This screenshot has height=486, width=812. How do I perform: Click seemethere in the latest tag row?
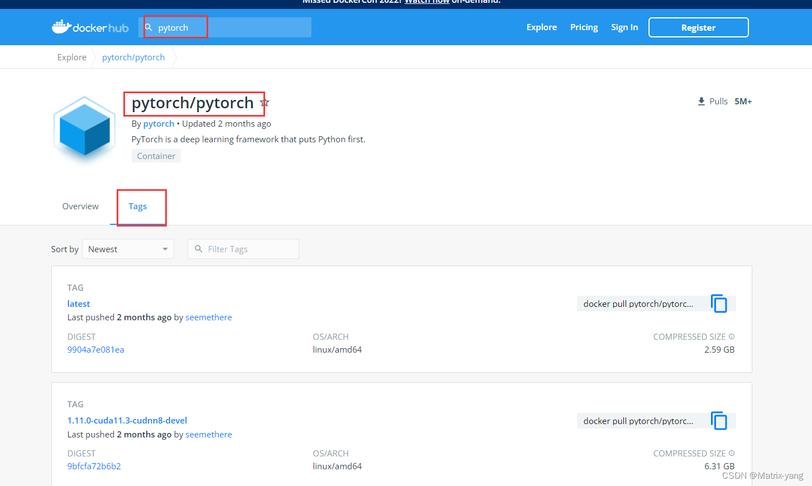click(x=209, y=317)
